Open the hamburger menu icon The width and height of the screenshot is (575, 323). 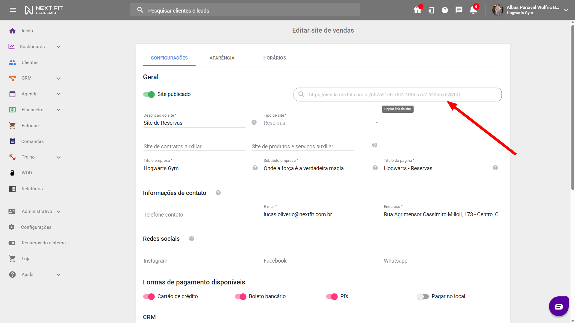(x=13, y=10)
